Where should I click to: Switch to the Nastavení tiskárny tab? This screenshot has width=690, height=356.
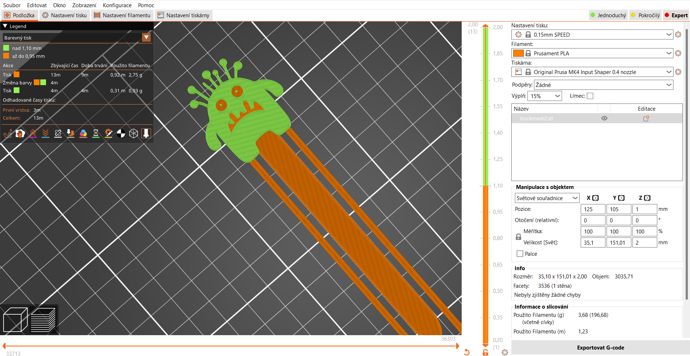(183, 15)
